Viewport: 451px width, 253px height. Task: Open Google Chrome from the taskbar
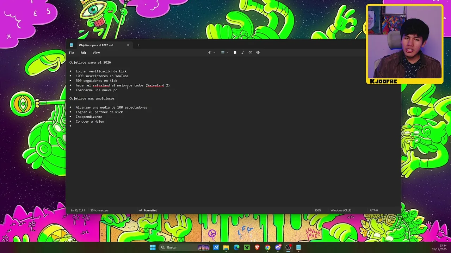click(267, 247)
